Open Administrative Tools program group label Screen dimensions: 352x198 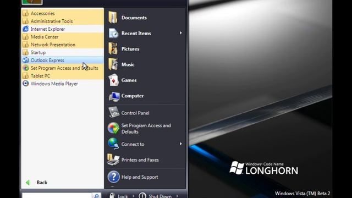click(52, 21)
